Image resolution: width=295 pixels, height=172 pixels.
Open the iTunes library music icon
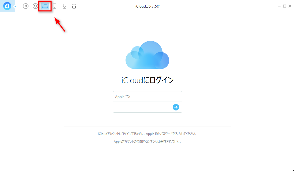point(26,6)
